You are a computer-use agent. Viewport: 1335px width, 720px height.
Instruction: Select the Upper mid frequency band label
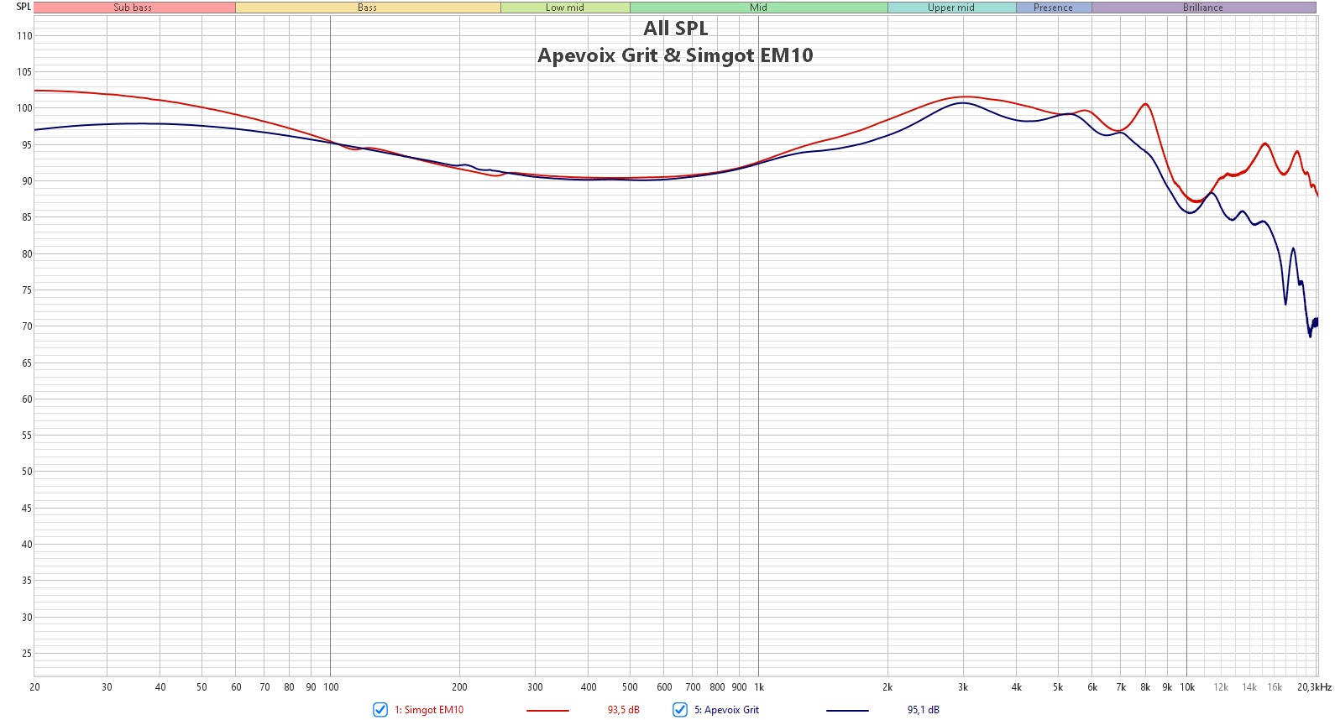pyautogui.click(x=951, y=8)
